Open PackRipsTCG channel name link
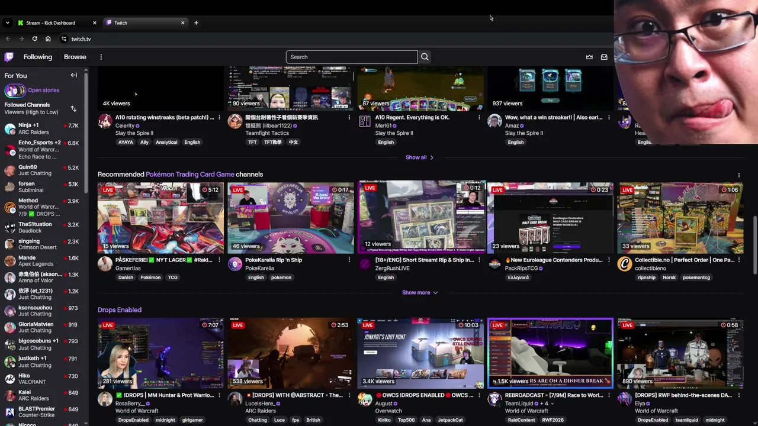 point(521,268)
